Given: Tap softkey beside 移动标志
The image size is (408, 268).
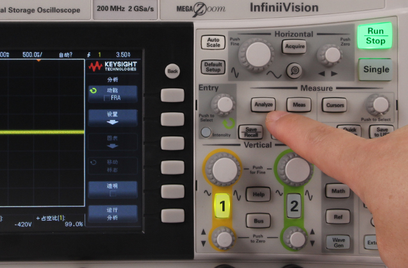Looking at the screenshot, I should pos(172,167).
